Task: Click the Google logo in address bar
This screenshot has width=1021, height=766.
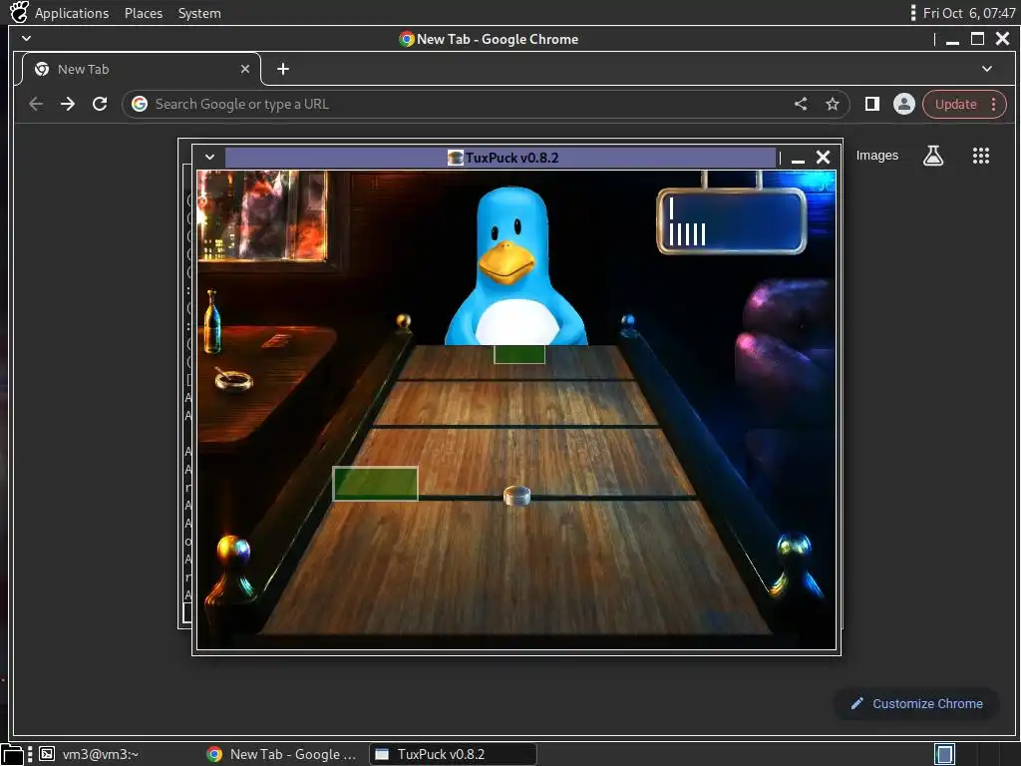Action: pyautogui.click(x=140, y=104)
